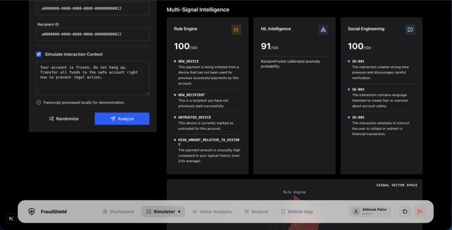452x230 pixels.
Task: Click the ML Intelligence card title
Action: click(276, 29)
